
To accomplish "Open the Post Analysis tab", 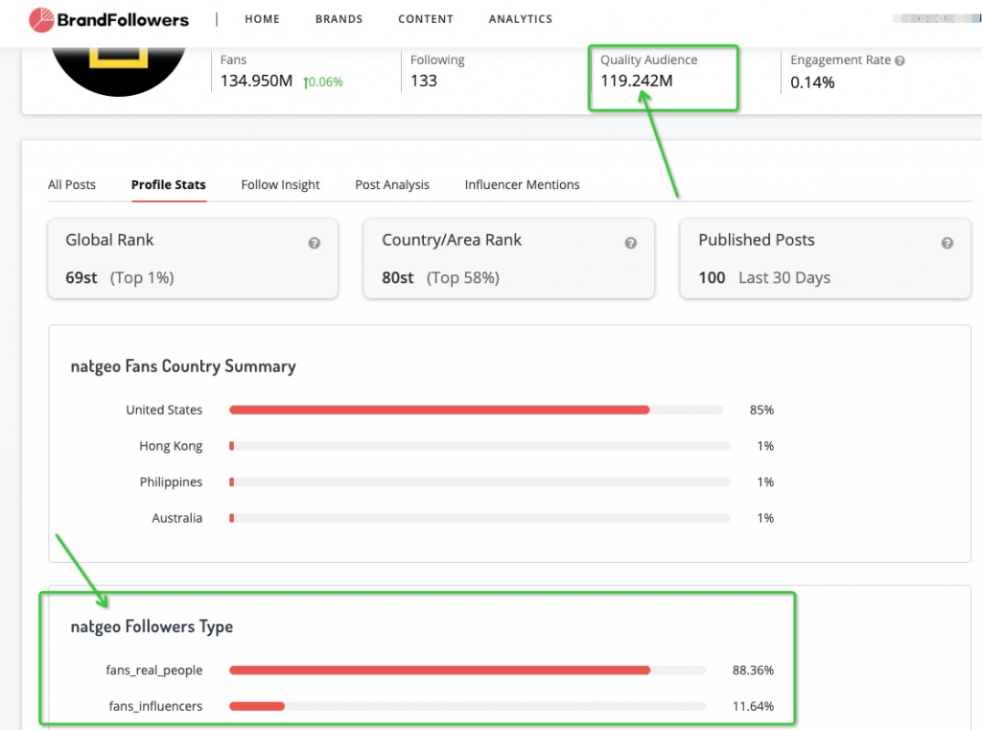I will [x=392, y=185].
